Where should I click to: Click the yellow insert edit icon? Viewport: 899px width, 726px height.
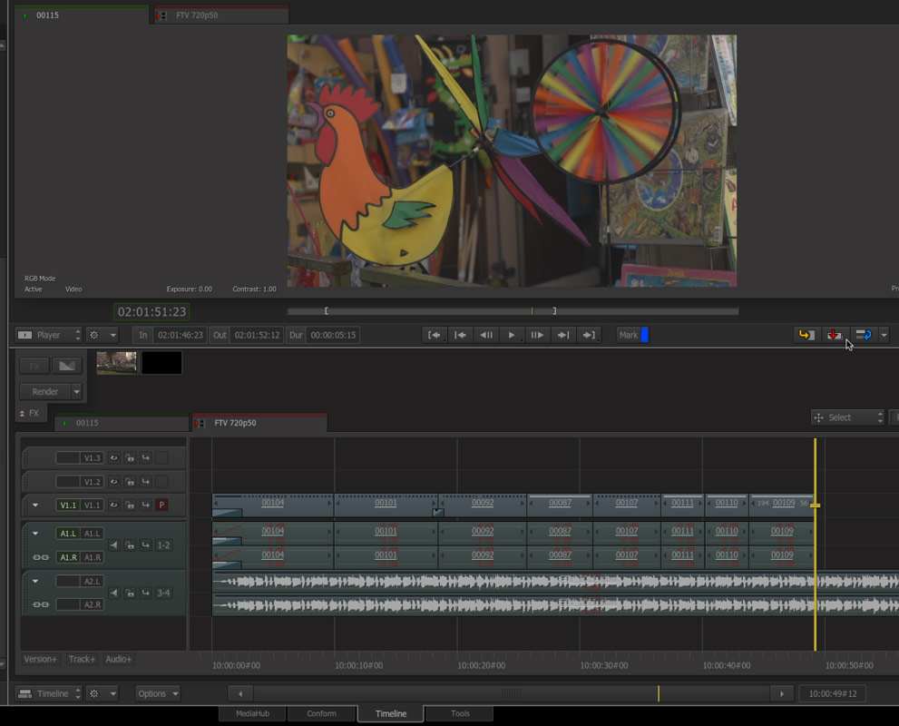tap(805, 335)
